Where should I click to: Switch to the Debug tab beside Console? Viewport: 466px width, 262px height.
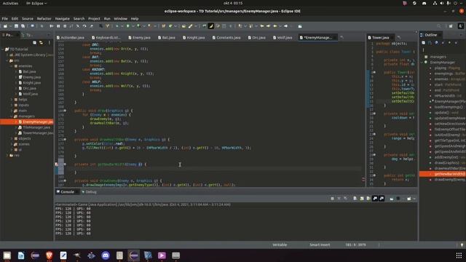tap(89, 192)
